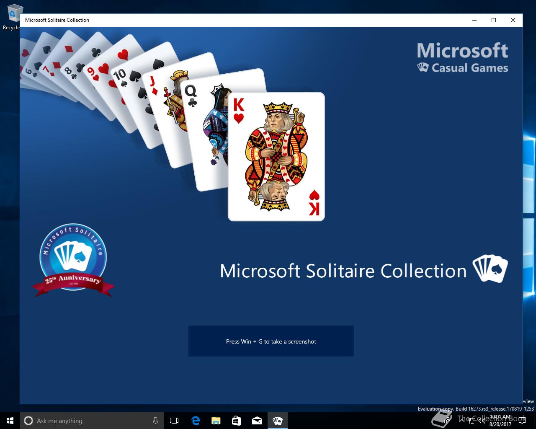Expand the hidden system tray icons chevron
Viewport: 536px width, 429px height.
click(x=462, y=421)
